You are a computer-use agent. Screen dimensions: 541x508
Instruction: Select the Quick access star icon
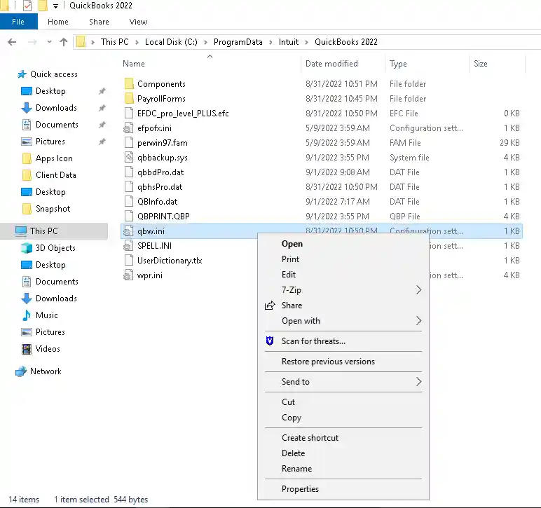22,74
